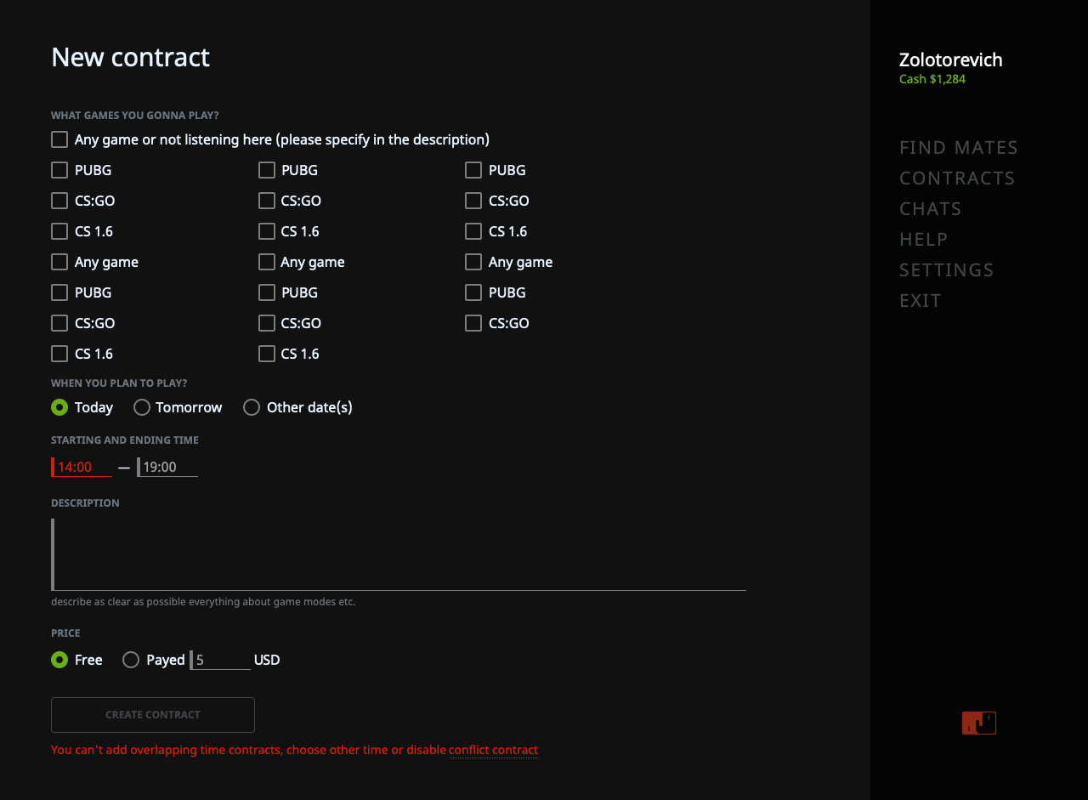1088x800 pixels.
Task: Click the USD price amount field
Action: coord(220,660)
